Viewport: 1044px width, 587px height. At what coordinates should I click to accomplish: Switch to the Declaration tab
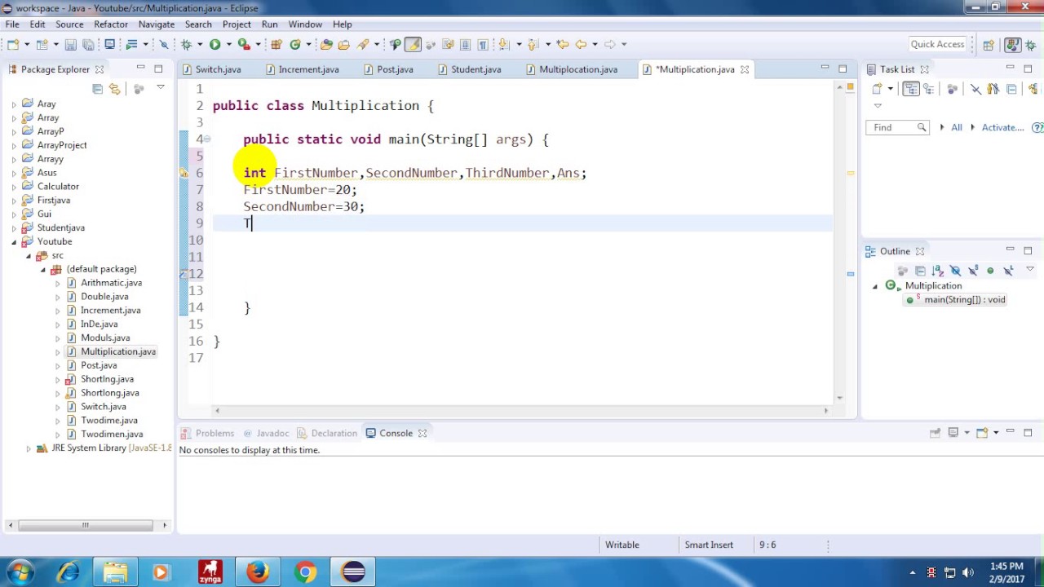pos(327,433)
